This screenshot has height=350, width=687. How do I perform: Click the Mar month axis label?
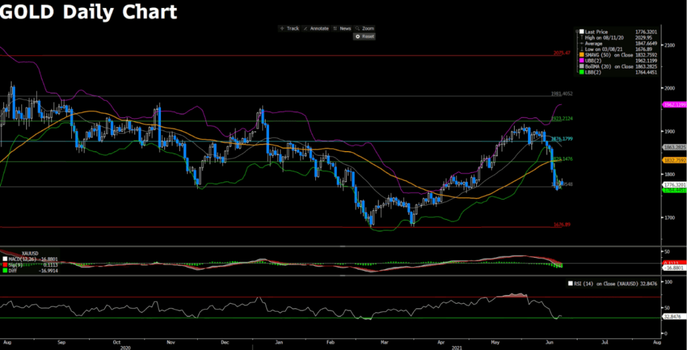pos(384,341)
